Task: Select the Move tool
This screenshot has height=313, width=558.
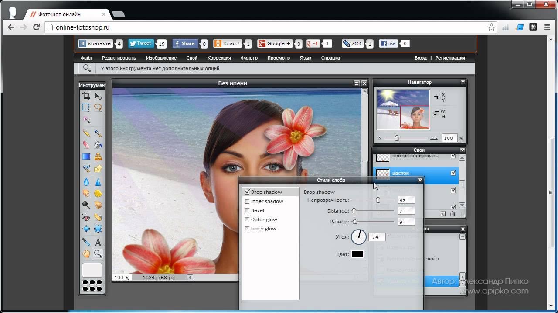Action: pyautogui.click(x=98, y=96)
